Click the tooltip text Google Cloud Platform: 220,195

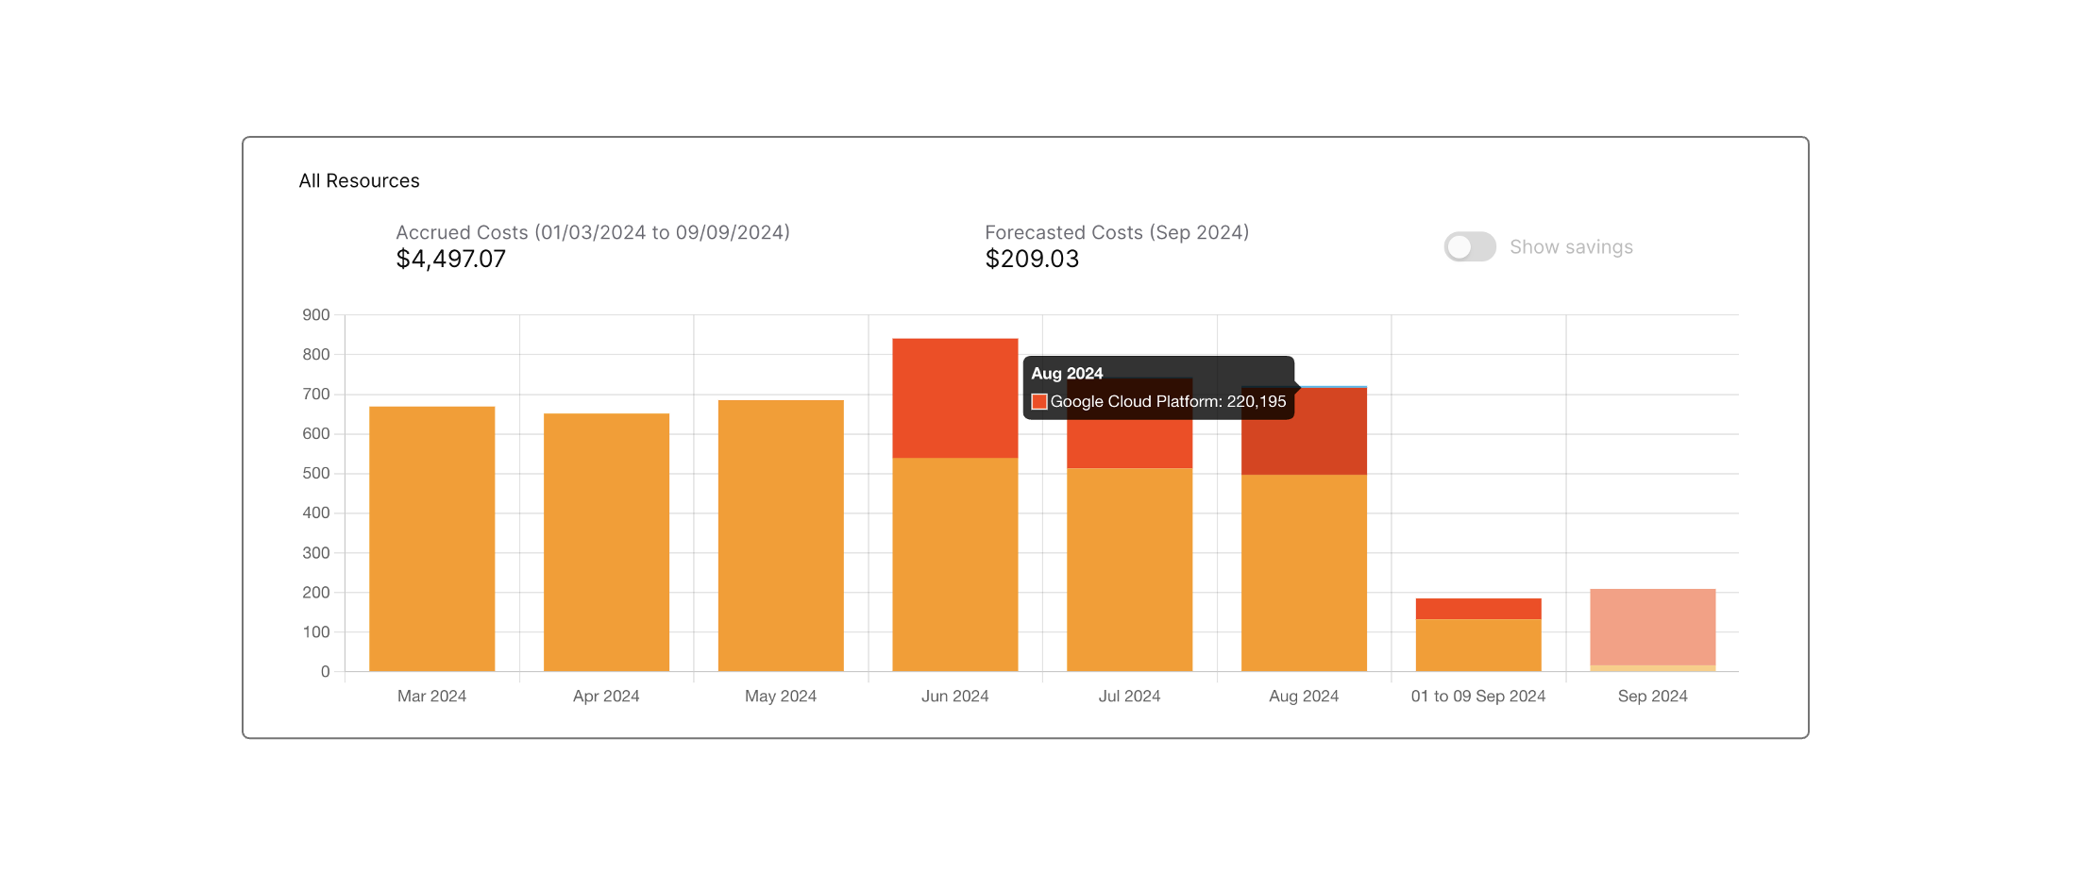pos(1168,402)
